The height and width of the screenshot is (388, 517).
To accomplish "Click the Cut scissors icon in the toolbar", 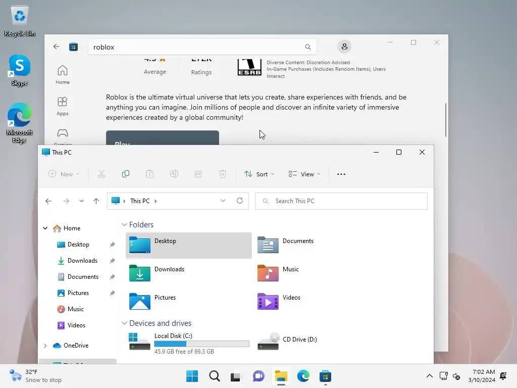I will click(101, 174).
